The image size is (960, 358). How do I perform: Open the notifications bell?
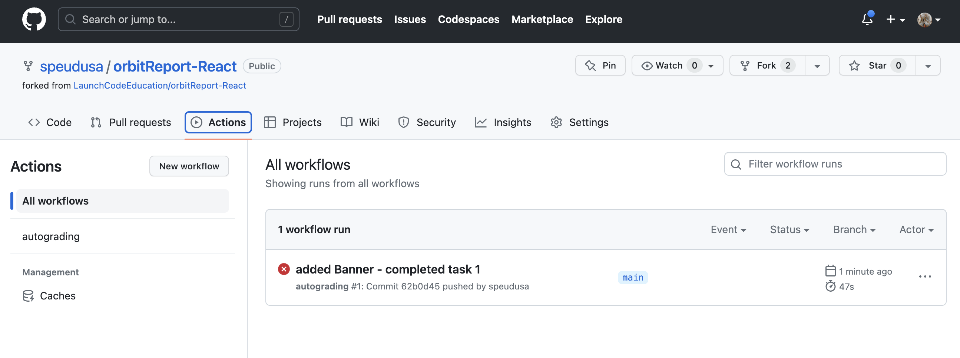[867, 19]
